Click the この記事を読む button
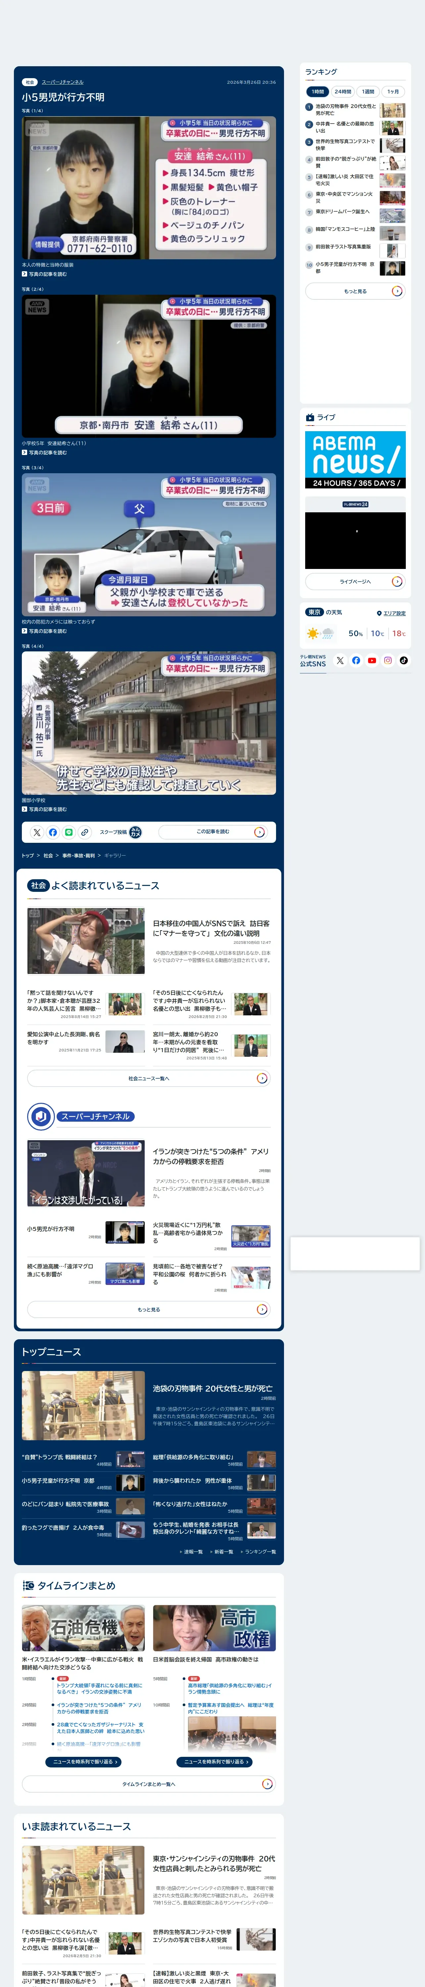425x1987 pixels. click(213, 832)
